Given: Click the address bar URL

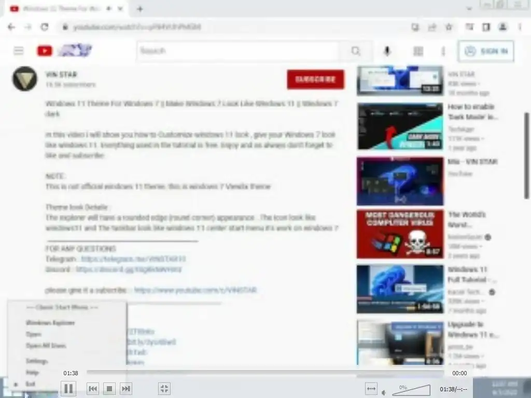Looking at the screenshot, I should click(137, 27).
